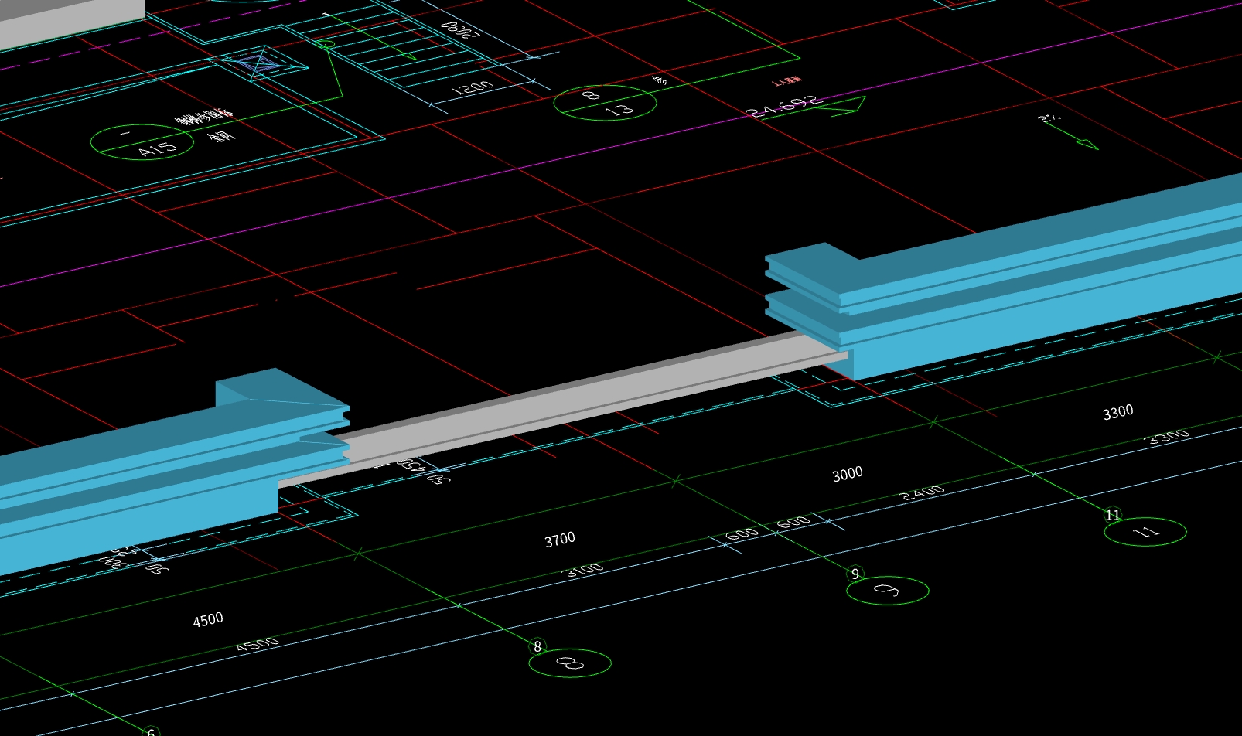Select the A15 detail callout circle

(x=142, y=142)
